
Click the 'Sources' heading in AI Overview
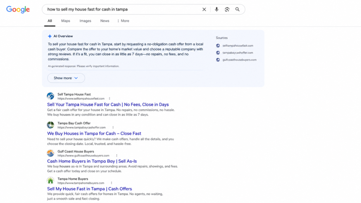222,38
